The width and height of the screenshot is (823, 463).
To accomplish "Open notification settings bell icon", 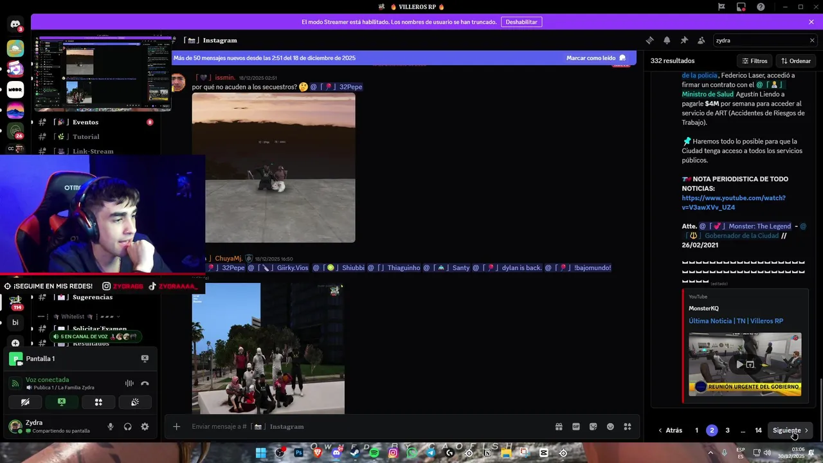I will click(x=667, y=40).
